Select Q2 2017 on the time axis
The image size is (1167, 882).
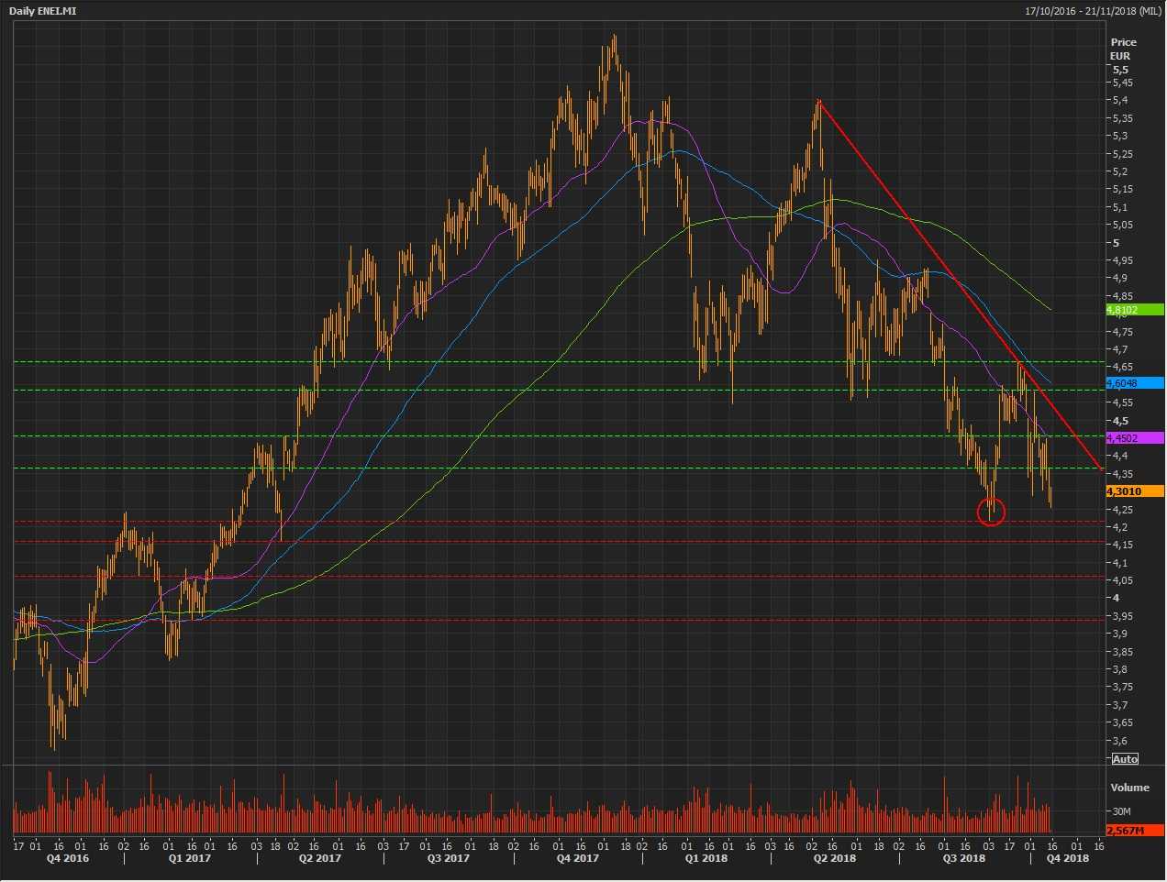point(319,858)
